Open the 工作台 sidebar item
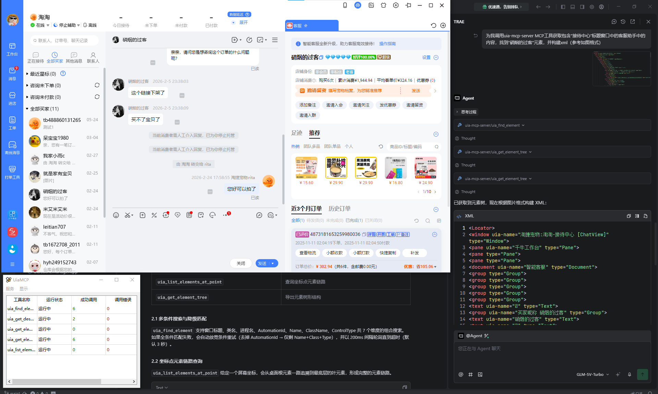 point(12,49)
